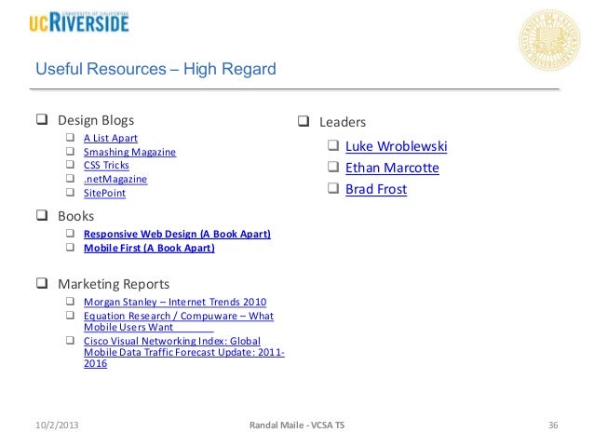Select the Leaders heading
Viewport: 594px width, 446px height.
pyautogui.click(x=343, y=122)
